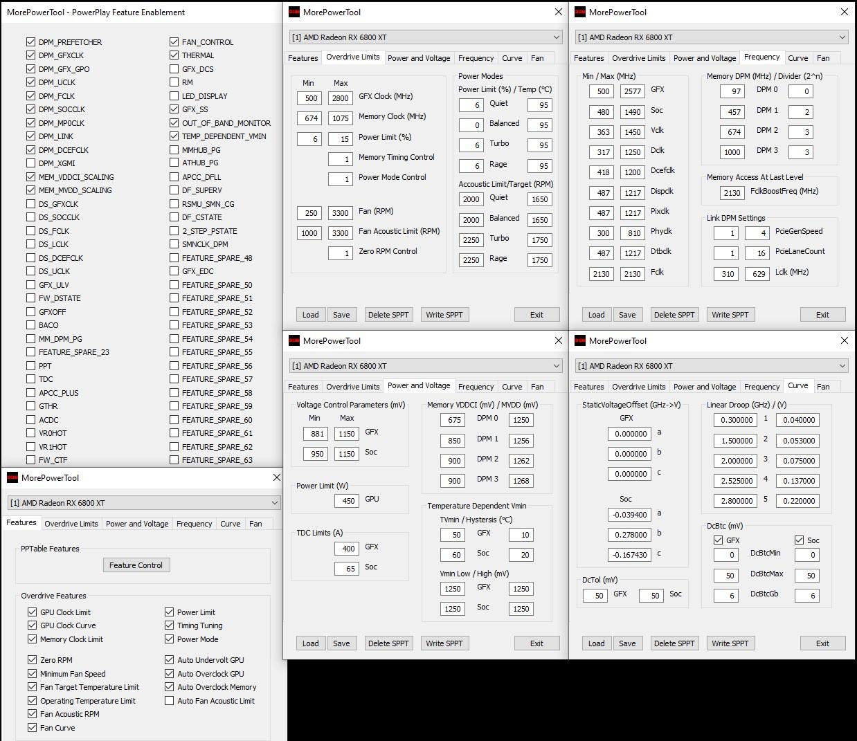Click the Feature Control button
Image resolution: width=857 pixels, height=741 pixels.
[136, 565]
